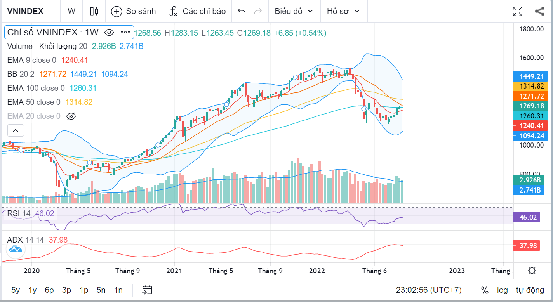Open the Hồ sơ dropdown
This screenshot has width=553, height=302.
[343, 11]
